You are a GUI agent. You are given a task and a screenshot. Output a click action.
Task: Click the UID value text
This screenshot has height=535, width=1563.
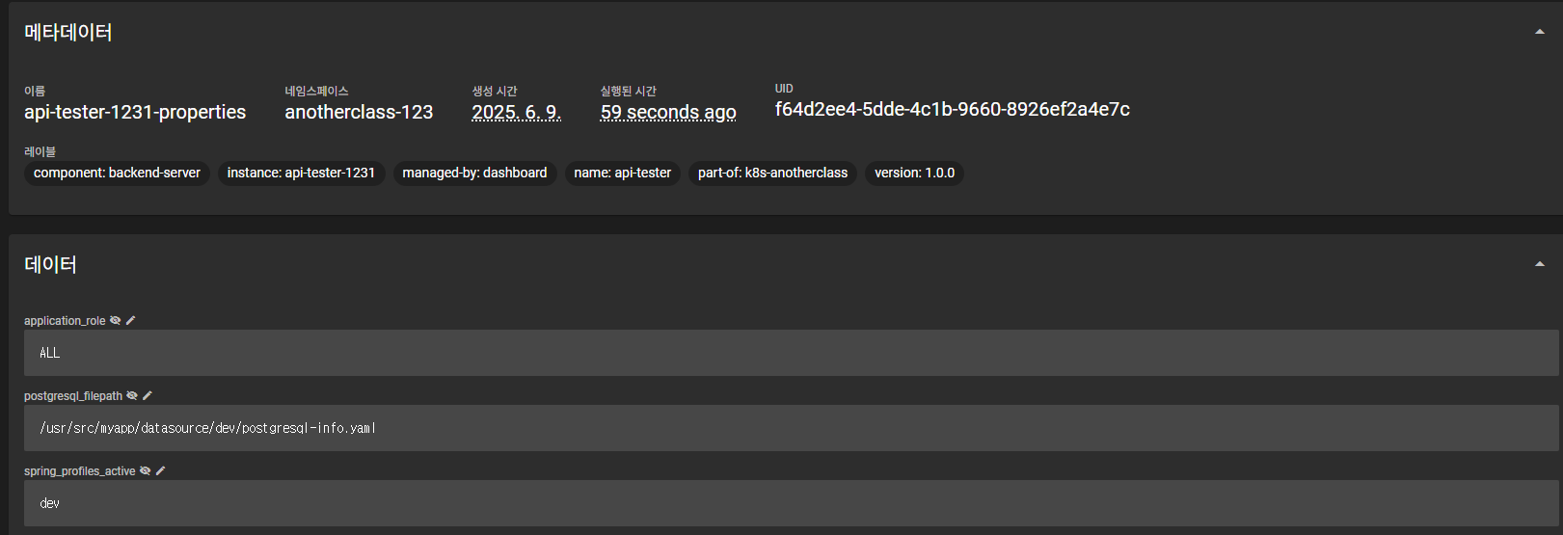[x=952, y=110]
